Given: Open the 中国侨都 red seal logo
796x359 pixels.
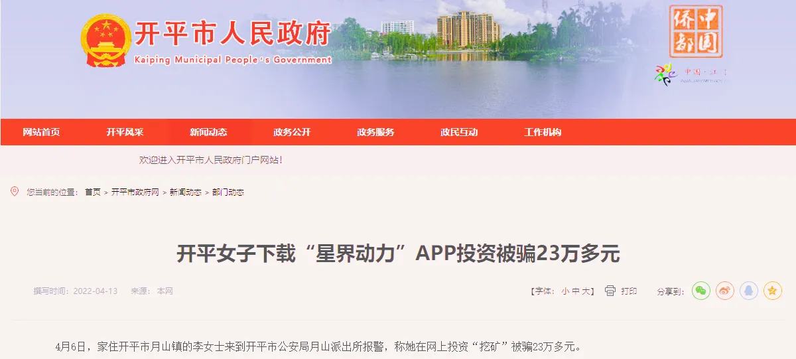Looking at the screenshot, I should tap(695, 31).
